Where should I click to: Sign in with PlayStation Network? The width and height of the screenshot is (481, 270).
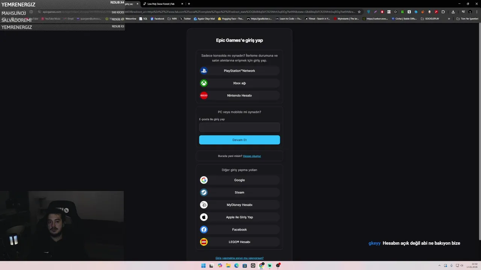[x=239, y=70]
